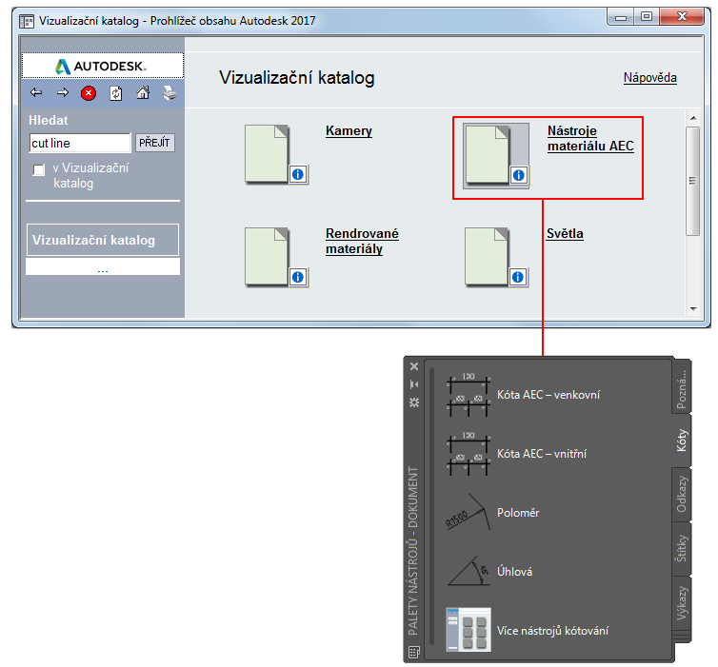Switch to the Kóty palette tab
The height and width of the screenshot is (667, 718).
[682, 441]
